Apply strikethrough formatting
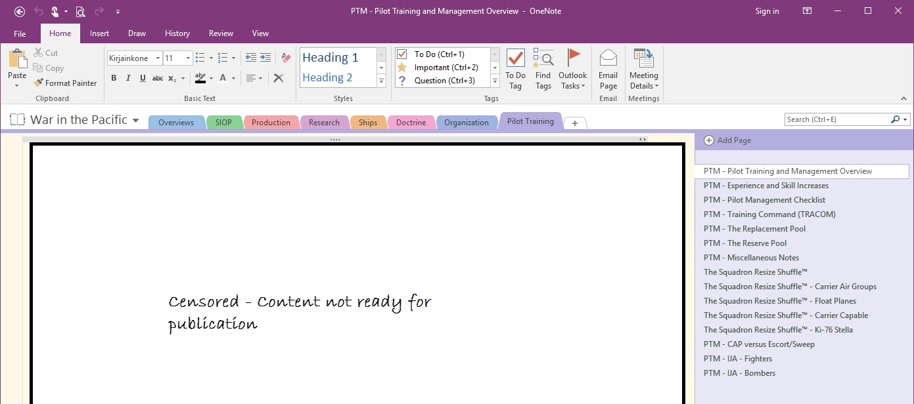The width and height of the screenshot is (914, 404). click(158, 78)
